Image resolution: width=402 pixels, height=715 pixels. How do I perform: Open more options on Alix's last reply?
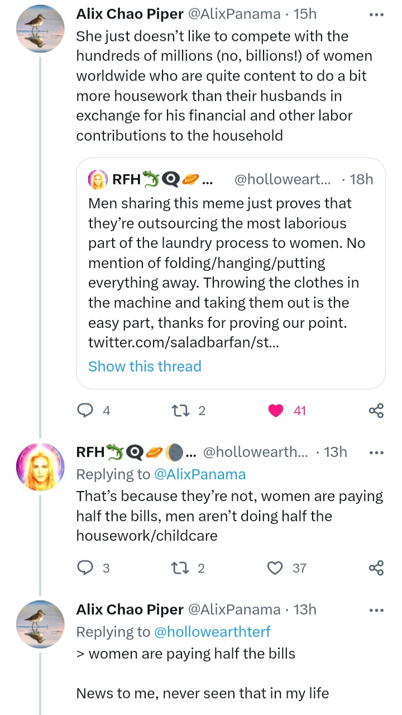click(377, 609)
